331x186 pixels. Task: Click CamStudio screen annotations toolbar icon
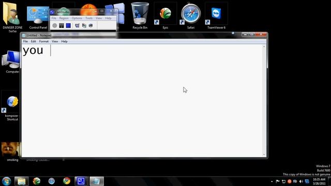tap(84, 25)
